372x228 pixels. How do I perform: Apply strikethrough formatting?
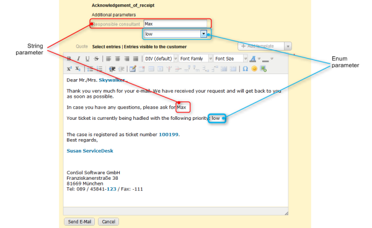96,59
